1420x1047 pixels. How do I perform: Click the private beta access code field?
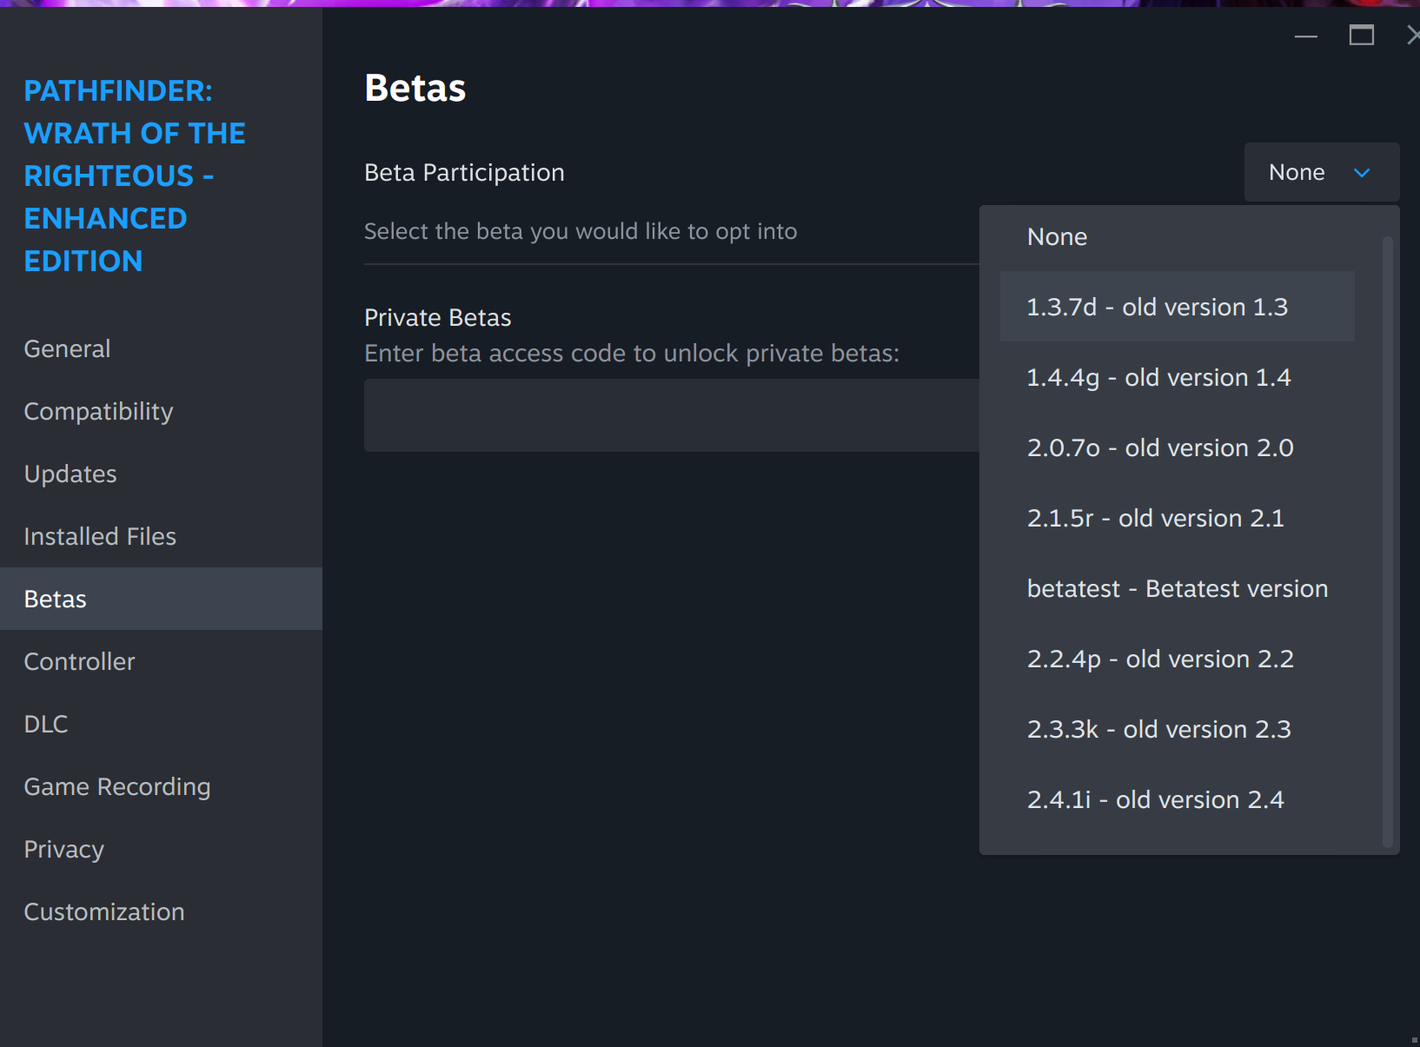pyautogui.click(x=672, y=415)
